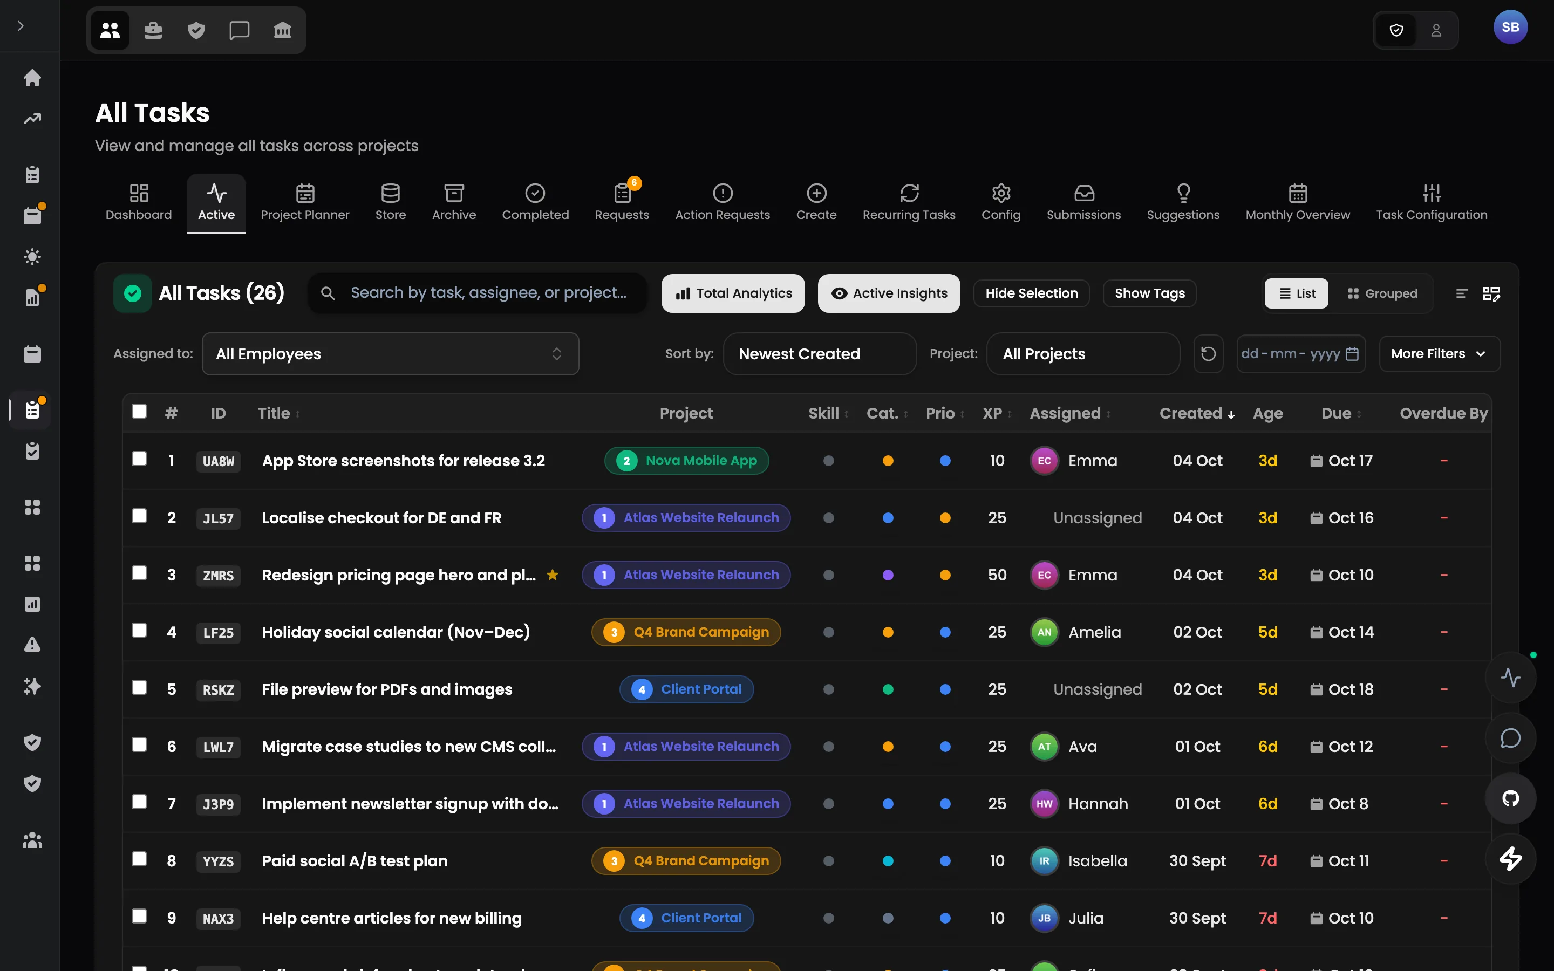Screen dimensions: 1554x971
Task: Click the floating activity pulse button
Action: (1510, 678)
